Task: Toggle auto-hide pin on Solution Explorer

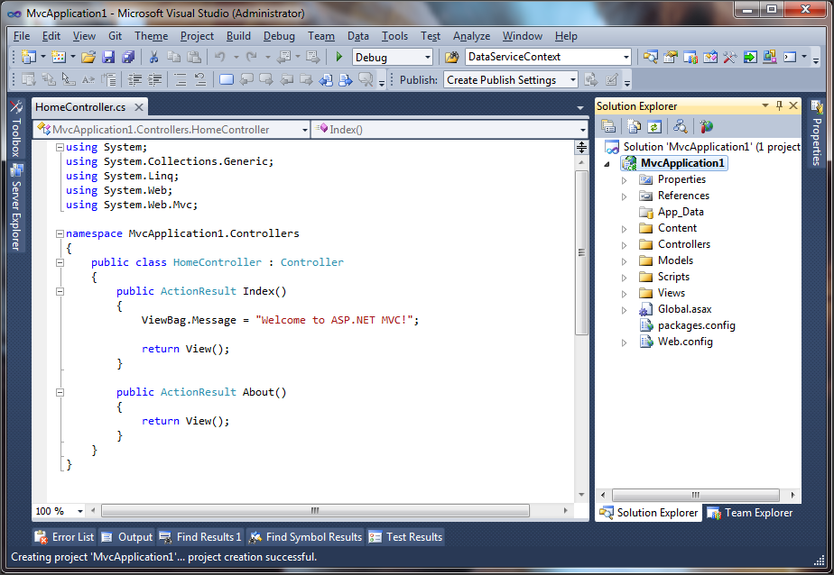Action: coord(779,105)
